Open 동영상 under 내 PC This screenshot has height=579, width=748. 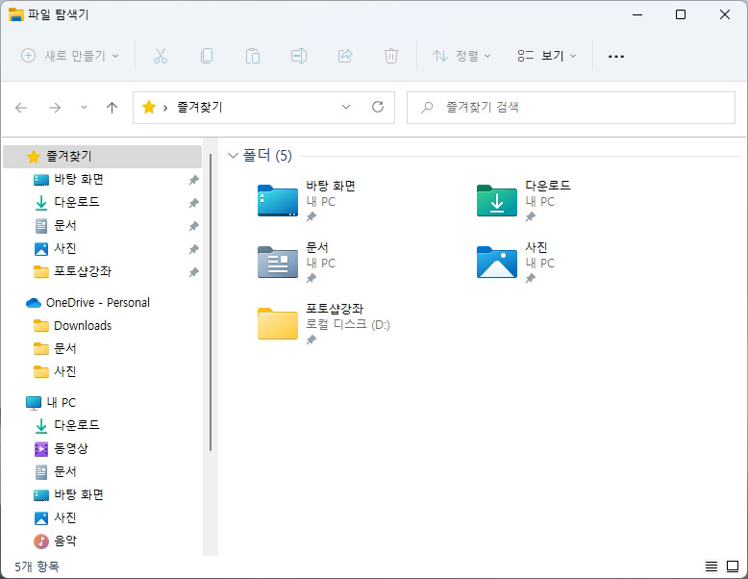point(71,448)
